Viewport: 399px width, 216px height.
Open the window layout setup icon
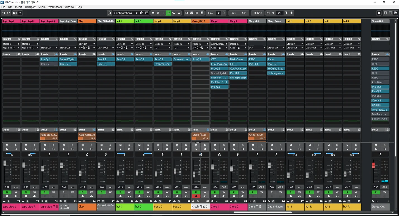pyautogui.click(x=395, y=13)
